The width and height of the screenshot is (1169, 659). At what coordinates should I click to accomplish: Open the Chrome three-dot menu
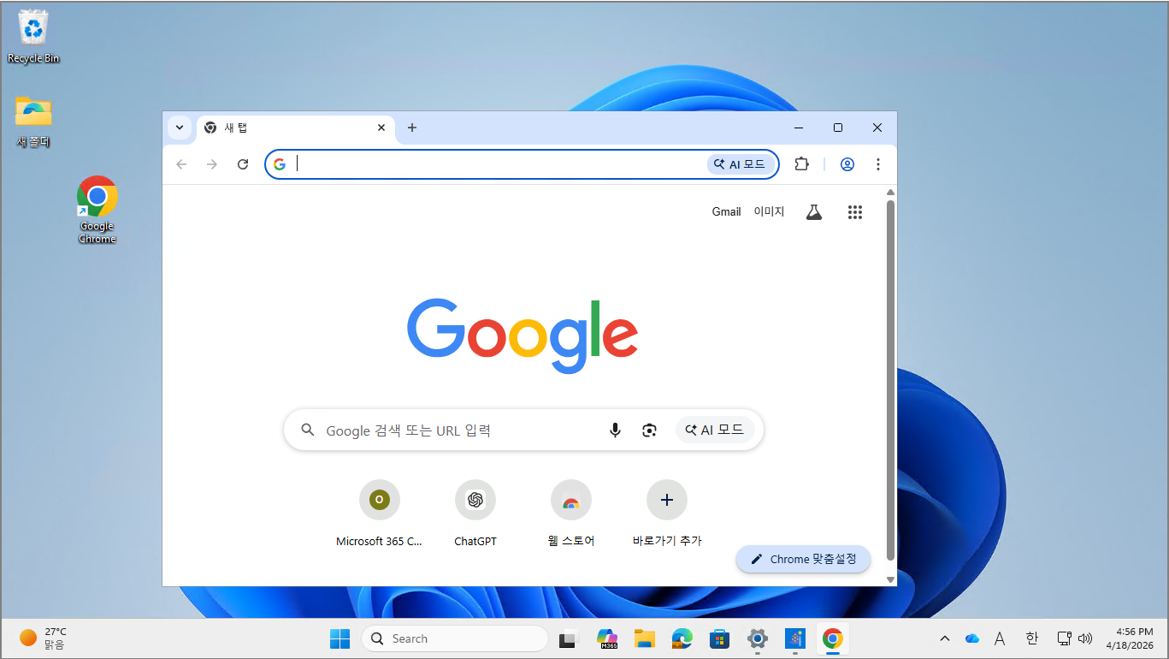pos(878,164)
